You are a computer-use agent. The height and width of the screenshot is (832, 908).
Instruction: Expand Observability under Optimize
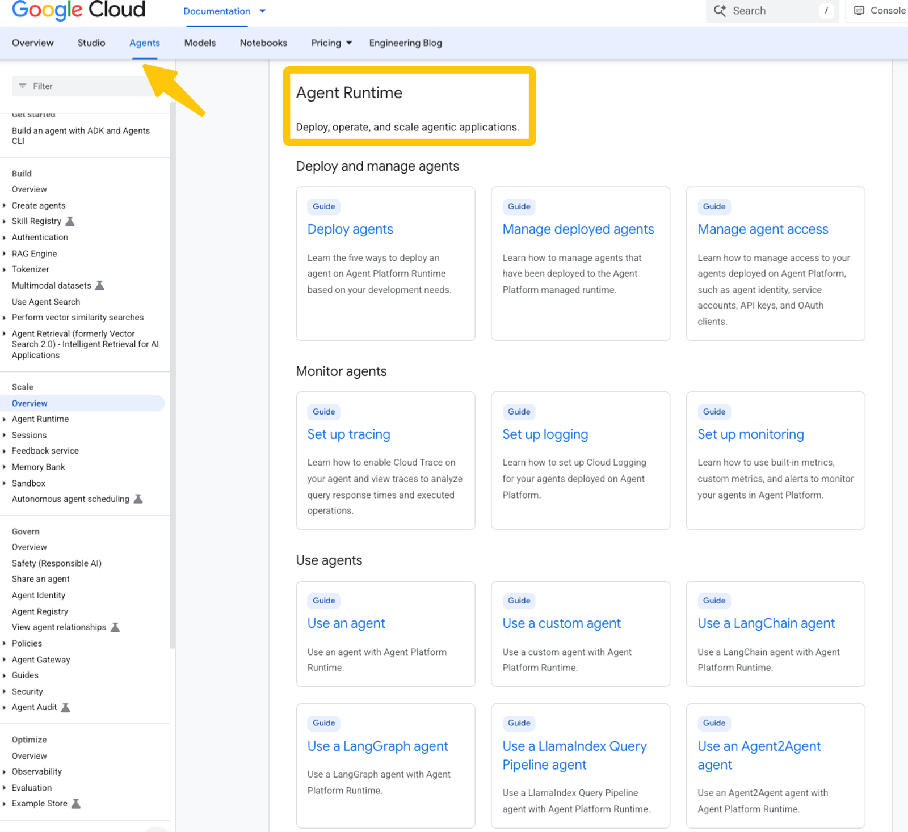pyautogui.click(x=5, y=772)
